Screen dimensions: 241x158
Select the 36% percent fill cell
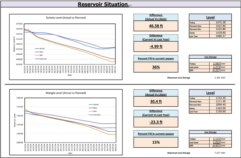coord(156,67)
